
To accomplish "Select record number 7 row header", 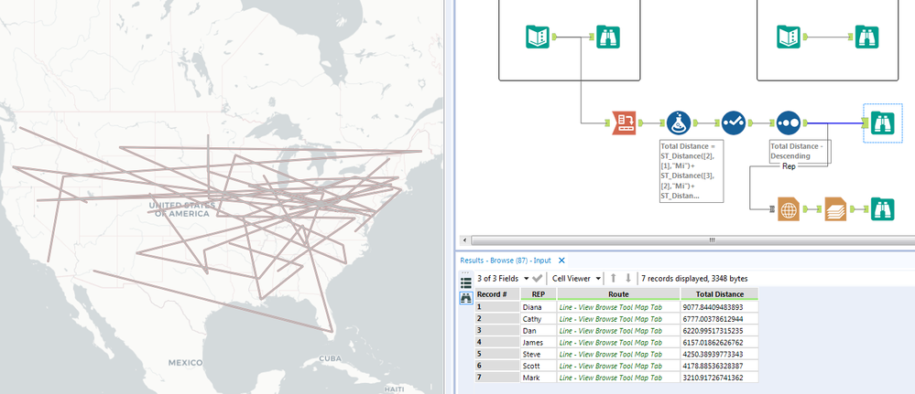I will coord(497,378).
